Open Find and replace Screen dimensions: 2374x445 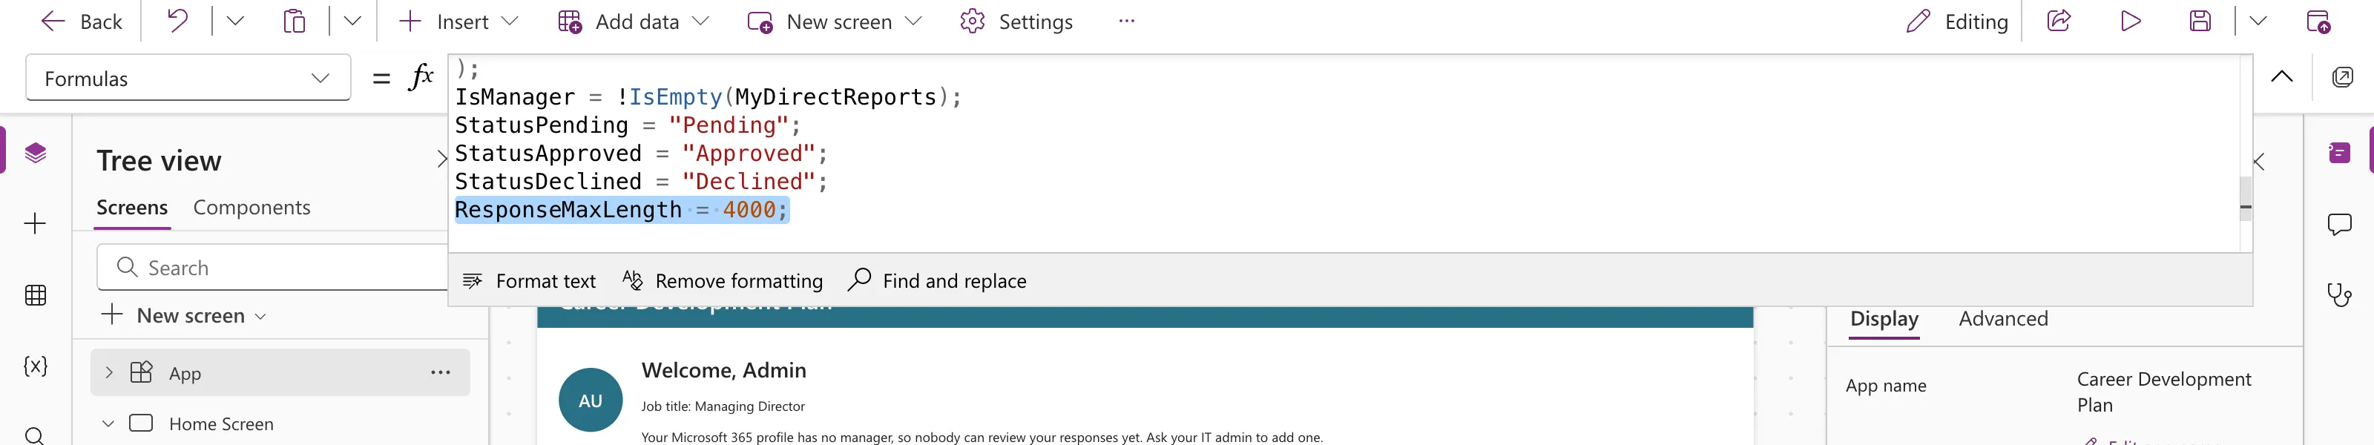(x=936, y=280)
